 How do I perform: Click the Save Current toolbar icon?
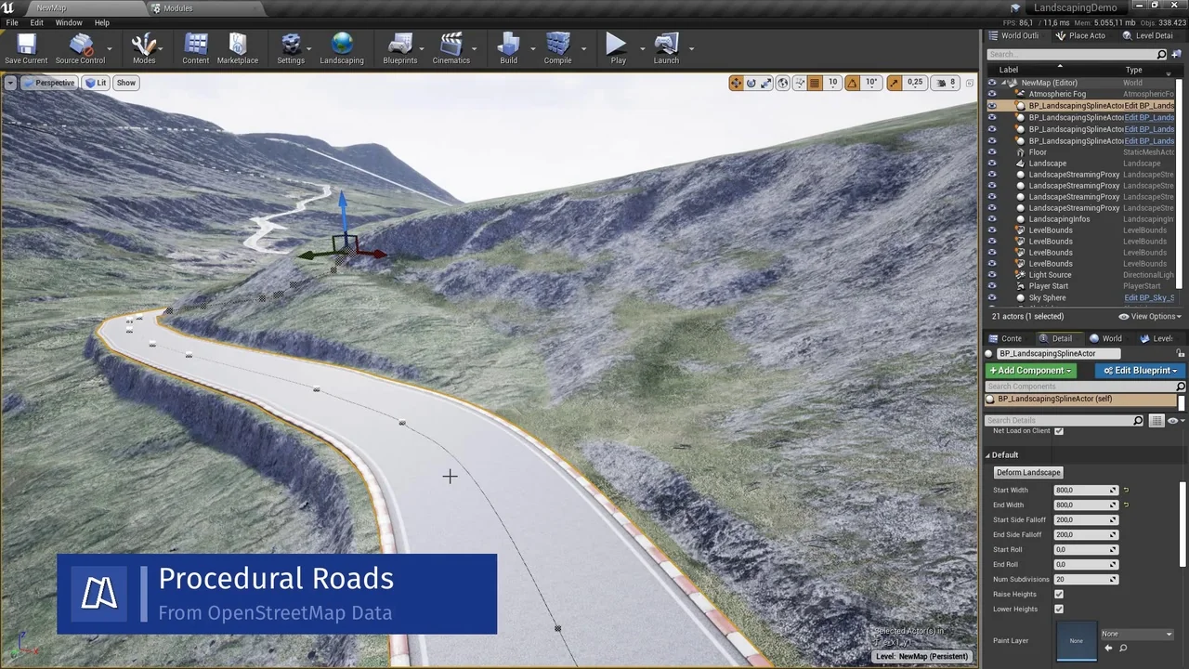(x=26, y=48)
